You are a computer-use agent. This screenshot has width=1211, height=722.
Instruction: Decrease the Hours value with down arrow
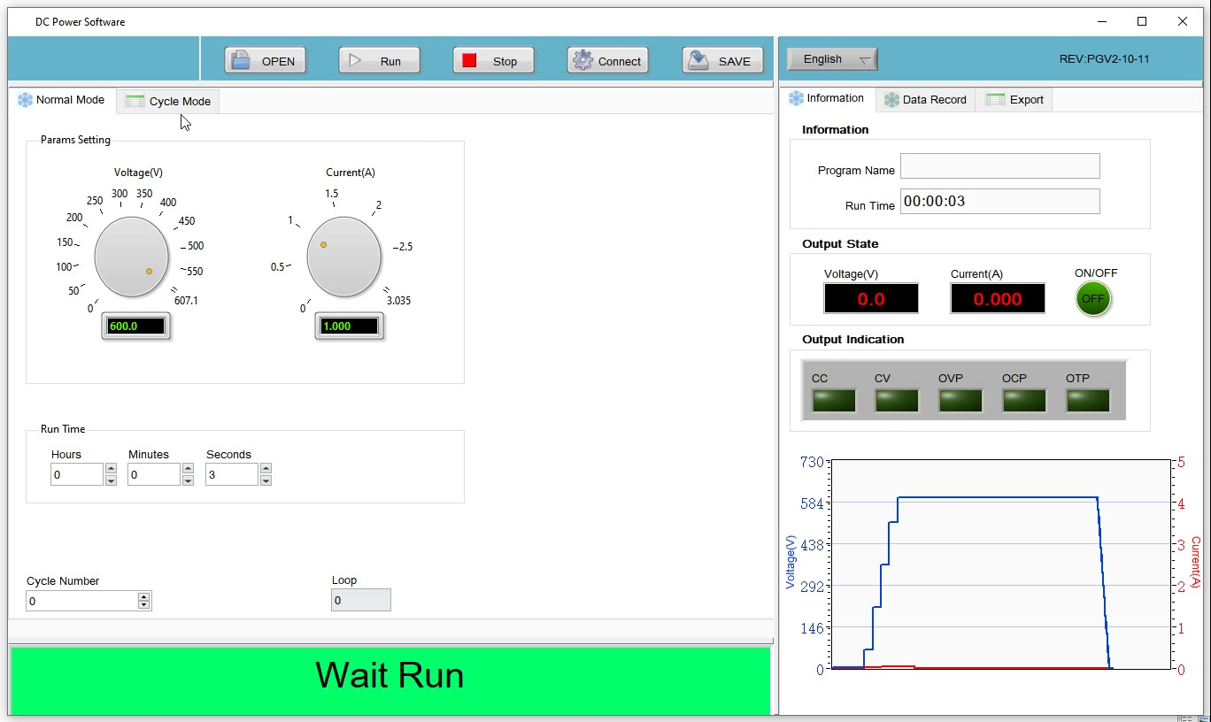click(x=111, y=480)
